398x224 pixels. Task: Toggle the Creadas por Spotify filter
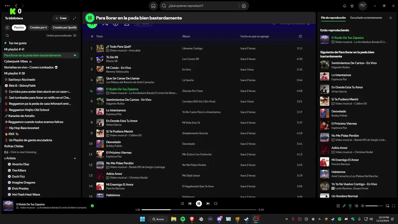coord(65,27)
